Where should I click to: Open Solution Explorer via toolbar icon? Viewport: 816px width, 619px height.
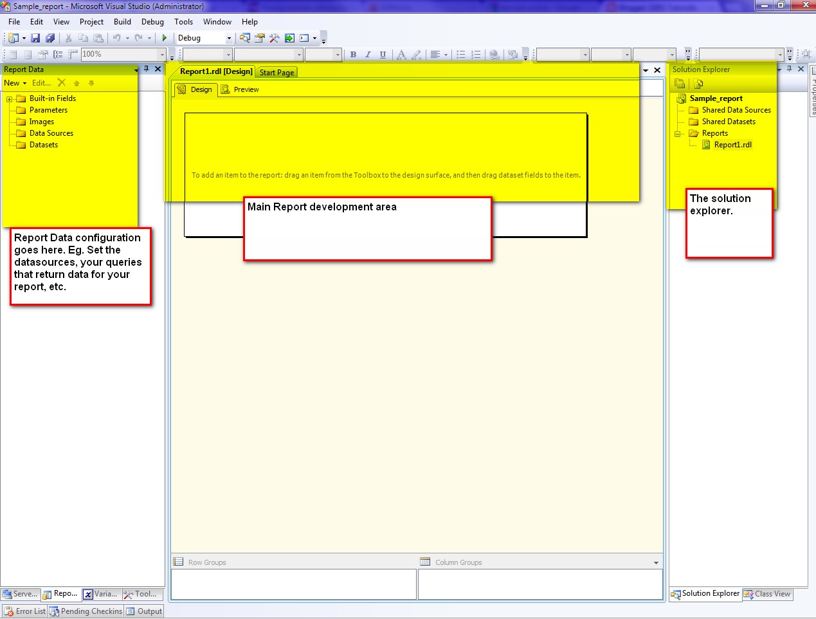click(x=245, y=39)
